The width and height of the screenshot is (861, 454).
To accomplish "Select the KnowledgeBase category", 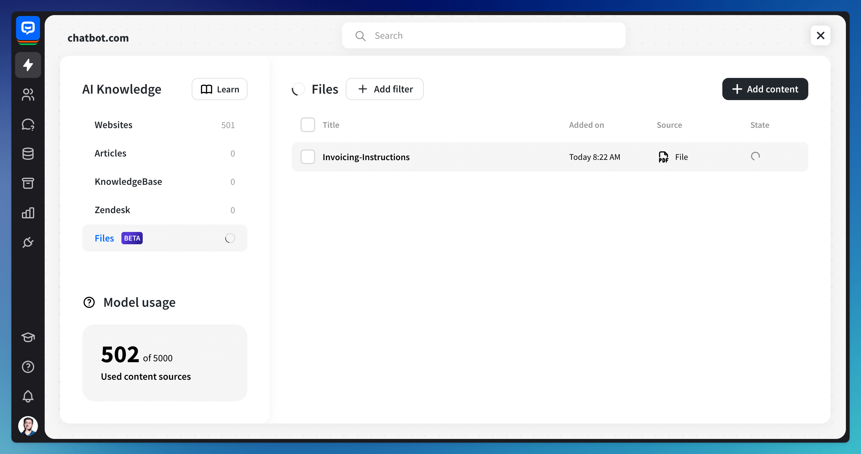I will pyautogui.click(x=165, y=181).
